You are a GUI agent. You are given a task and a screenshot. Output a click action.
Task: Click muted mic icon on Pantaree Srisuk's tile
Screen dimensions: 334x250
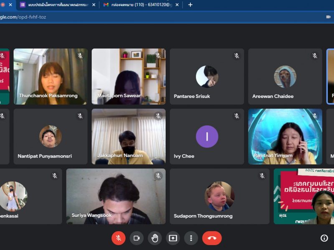point(236,56)
